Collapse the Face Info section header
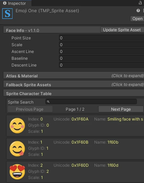Image resolution: width=144 pixels, height=183 pixels. [x=52, y=30]
